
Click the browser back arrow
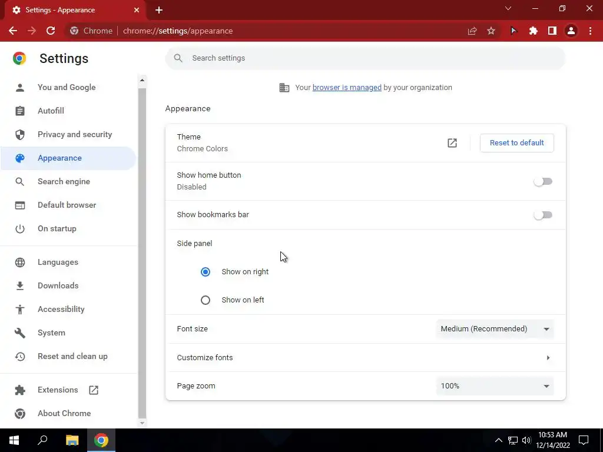pyautogui.click(x=13, y=31)
